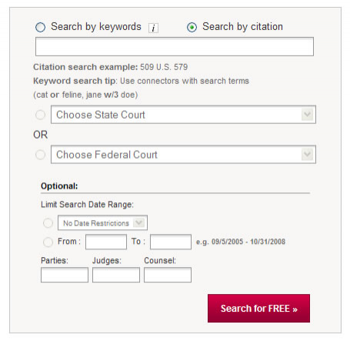350x341 pixels.
Task: Click the From date field
Action: pos(106,242)
